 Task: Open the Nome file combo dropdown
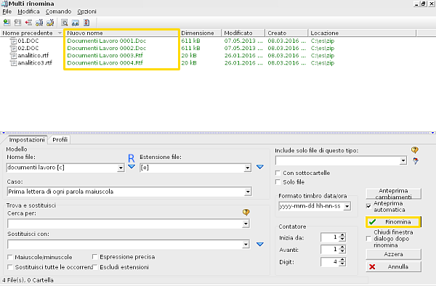(121, 168)
